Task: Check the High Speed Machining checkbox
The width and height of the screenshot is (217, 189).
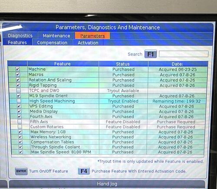Action: point(19,101)
